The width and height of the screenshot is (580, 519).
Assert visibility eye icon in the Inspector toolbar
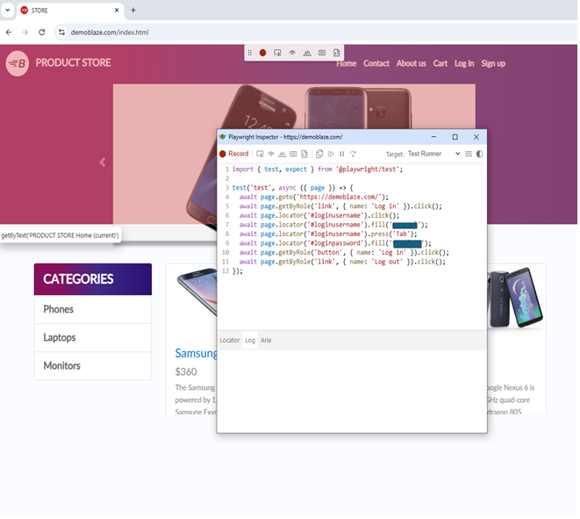pyautogui.click(x=271, y=154)
